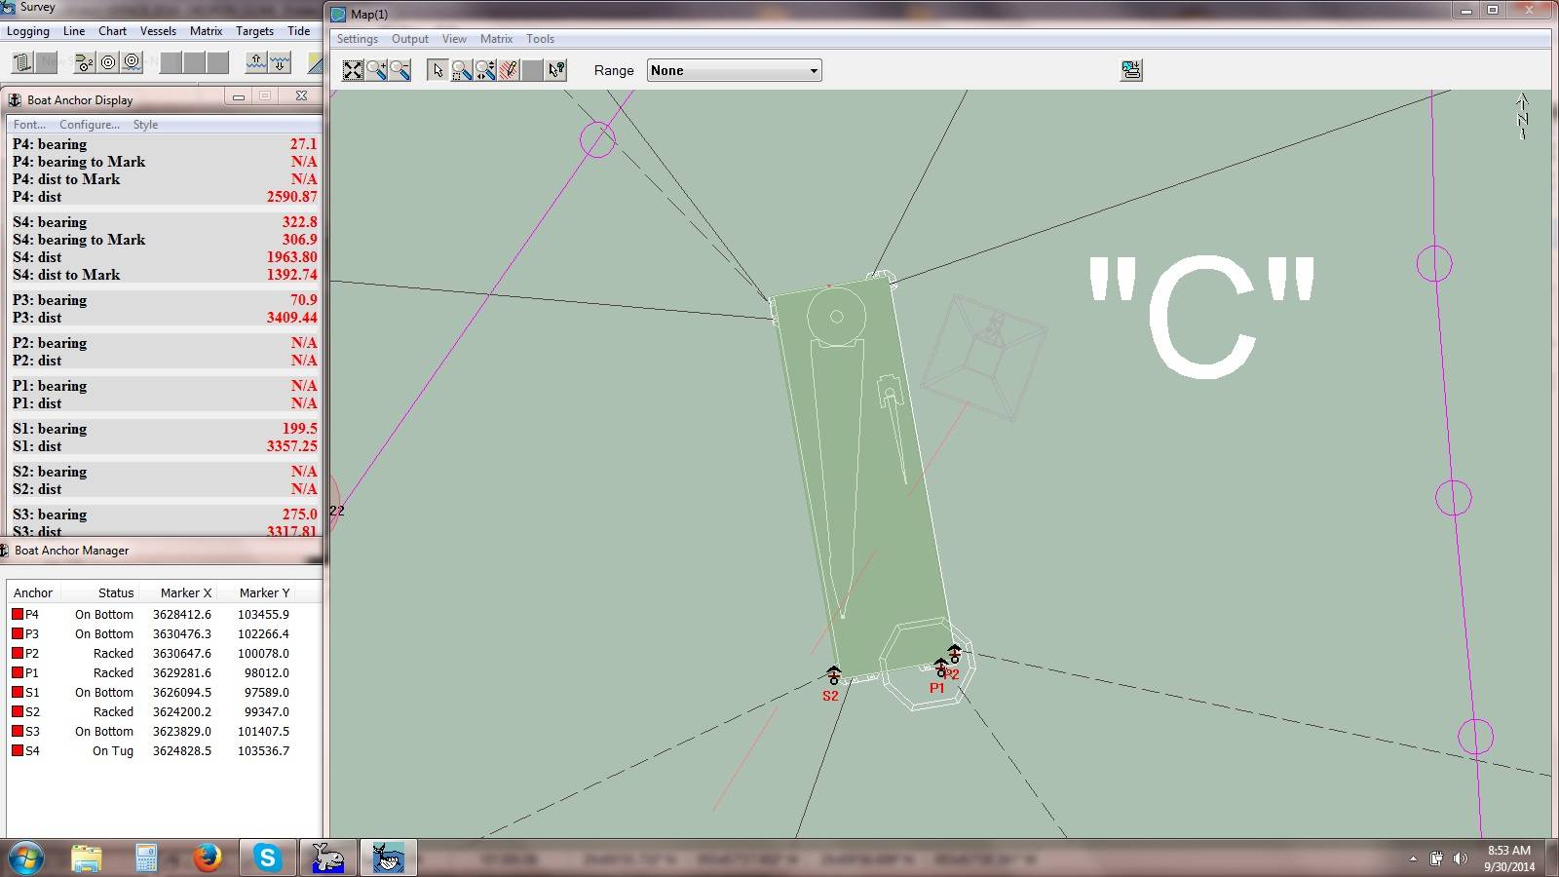1559x877 pixels.
Task: Select the P3 anchor row
Action: 151,634
